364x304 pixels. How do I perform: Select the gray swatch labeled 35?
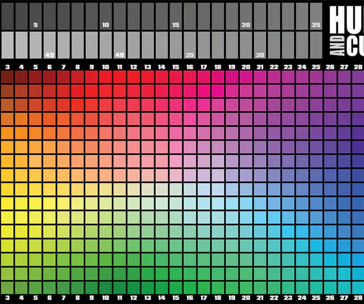189,45
